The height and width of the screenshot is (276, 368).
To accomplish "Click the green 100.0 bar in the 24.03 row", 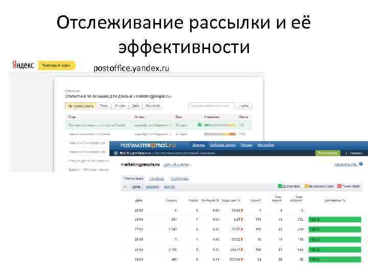I will (335, 260).
